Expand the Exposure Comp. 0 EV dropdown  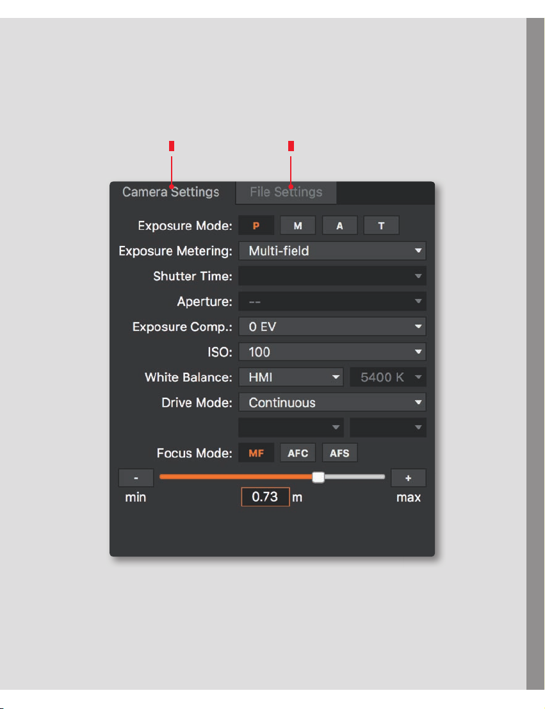coord(332,327)
